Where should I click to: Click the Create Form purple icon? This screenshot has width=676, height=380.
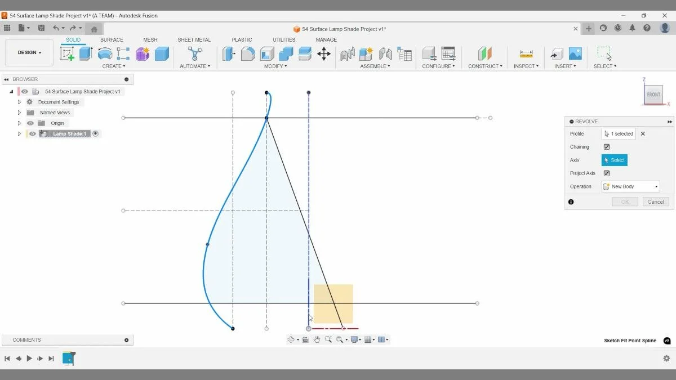pyautogui.click(x=143, y=53)
